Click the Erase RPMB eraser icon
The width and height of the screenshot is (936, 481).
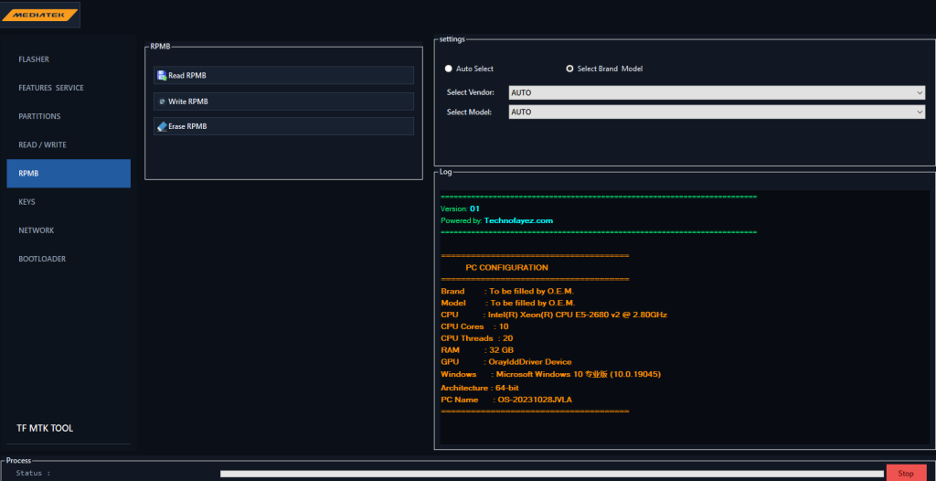point(161,127)
